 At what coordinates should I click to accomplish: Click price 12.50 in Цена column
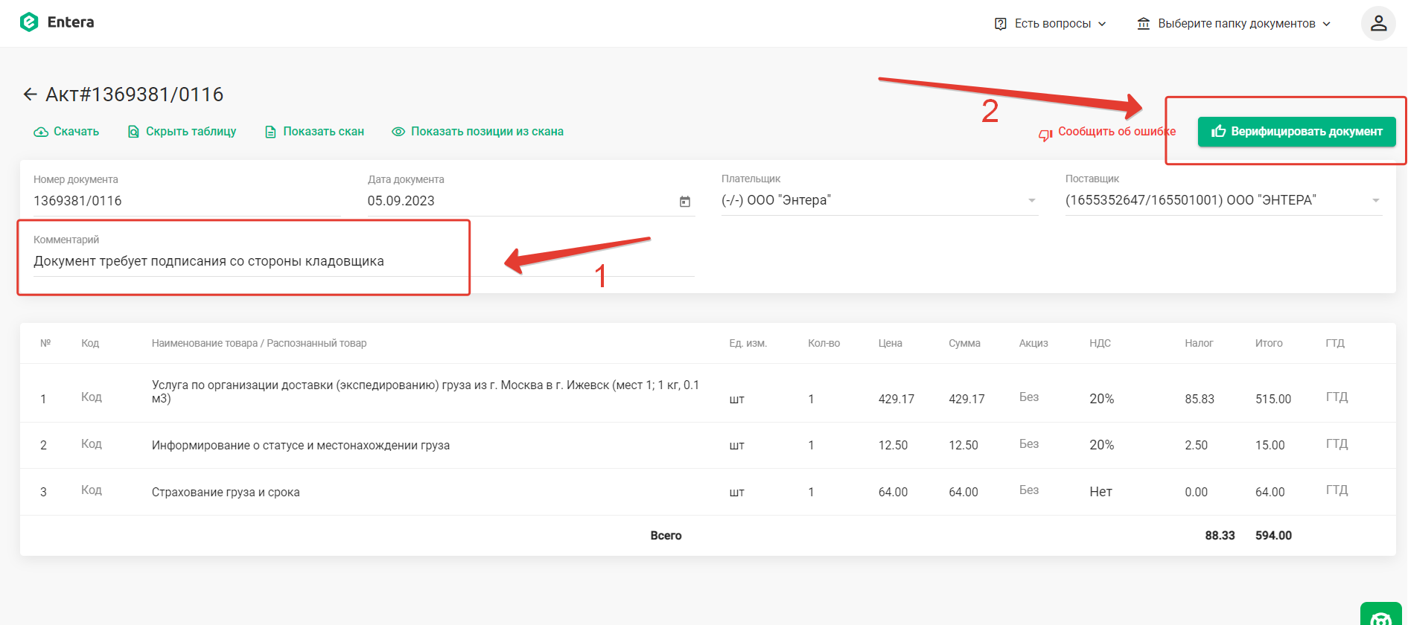(893, 446)
